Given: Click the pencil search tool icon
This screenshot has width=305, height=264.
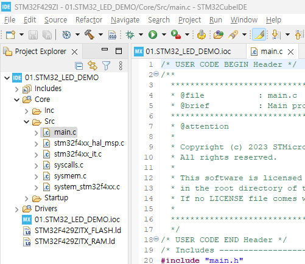Looking at the screenshot, I should click(x=233, y=35).
